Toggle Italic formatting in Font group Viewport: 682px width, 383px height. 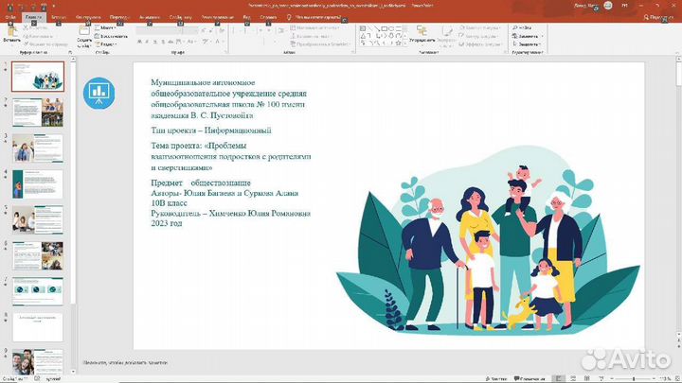coord(147,42)
